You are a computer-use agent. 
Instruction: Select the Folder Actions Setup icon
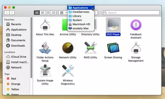45,48
